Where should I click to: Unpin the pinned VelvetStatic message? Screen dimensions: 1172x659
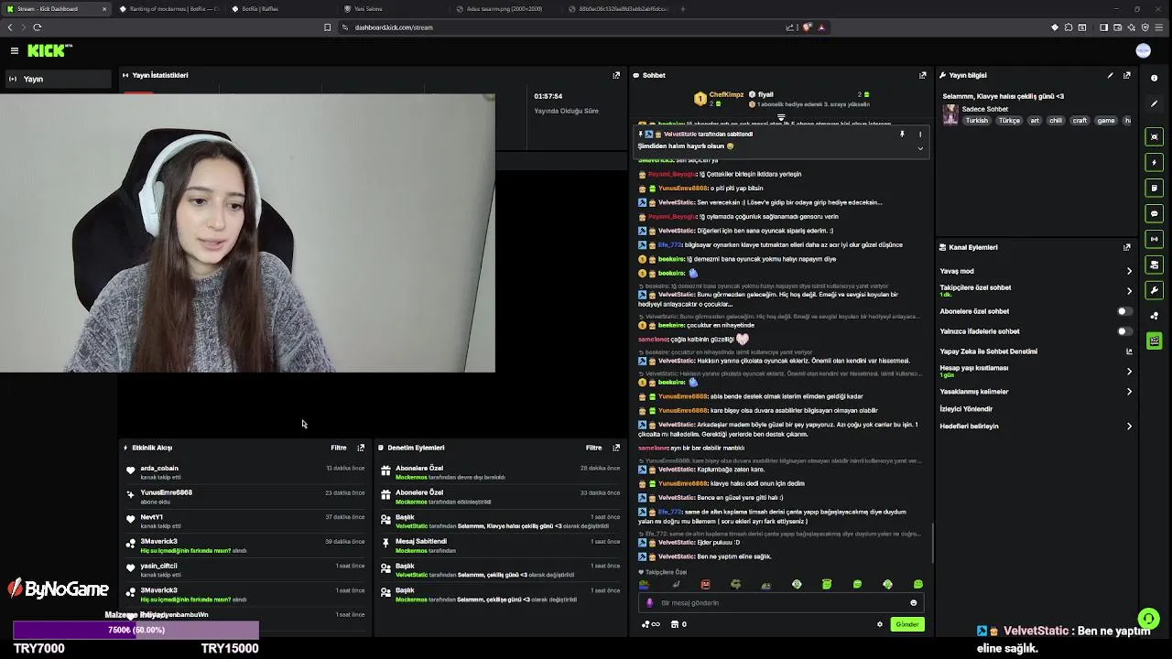(902, 135)
